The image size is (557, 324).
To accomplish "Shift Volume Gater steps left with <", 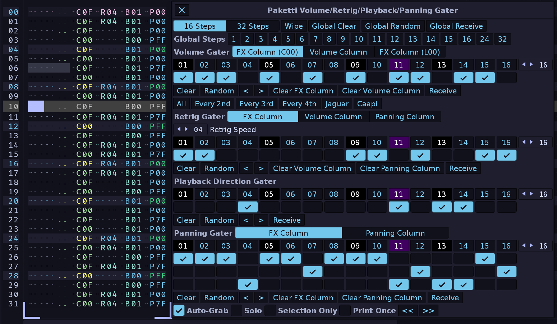I will click(x=246, y=91).
